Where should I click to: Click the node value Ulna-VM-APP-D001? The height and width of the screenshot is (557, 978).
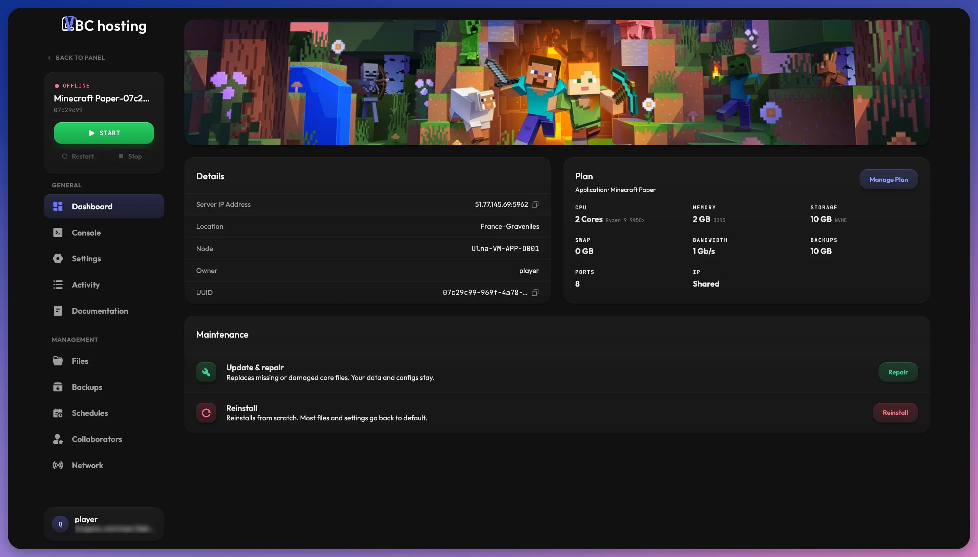coord(505,248)
